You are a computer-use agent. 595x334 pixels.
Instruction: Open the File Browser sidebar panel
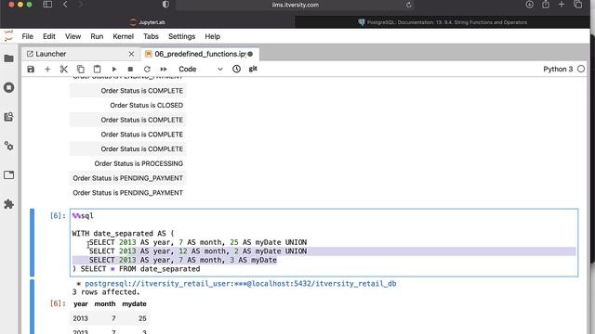(x=8, y=58)
